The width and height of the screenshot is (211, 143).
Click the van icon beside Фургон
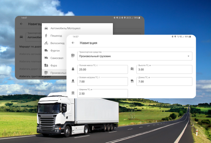(46, 50)
